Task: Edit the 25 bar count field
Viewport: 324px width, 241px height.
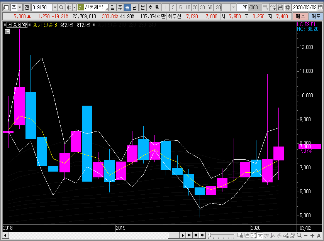Action: 243,8
